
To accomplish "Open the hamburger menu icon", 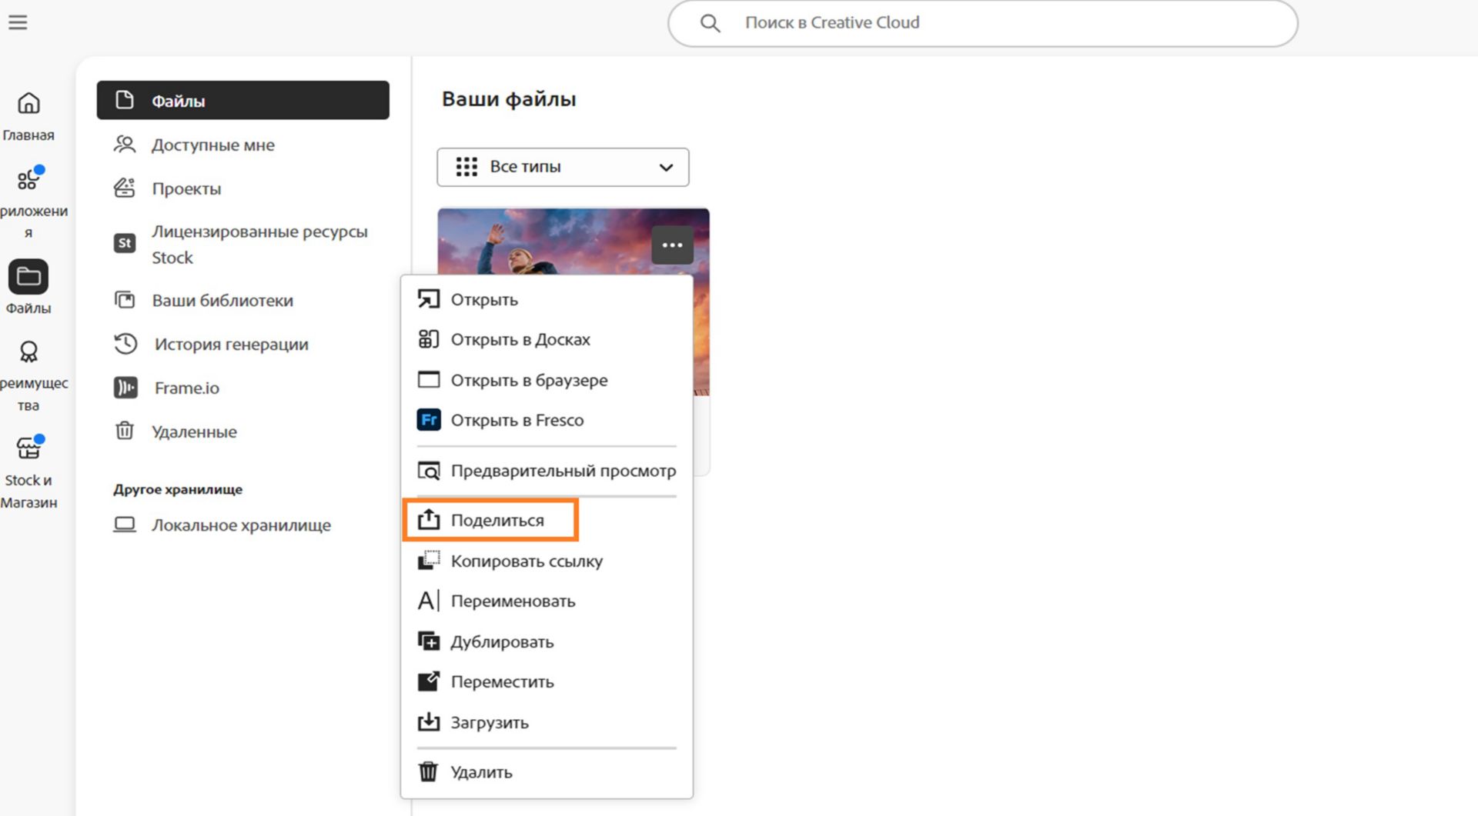I will (18, 22).
